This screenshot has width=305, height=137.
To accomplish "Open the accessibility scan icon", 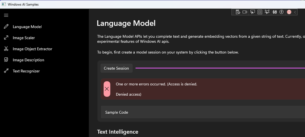I will [281, 12].
